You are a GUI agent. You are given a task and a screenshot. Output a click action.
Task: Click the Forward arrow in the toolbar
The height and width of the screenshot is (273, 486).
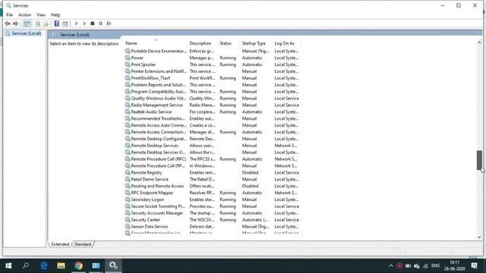point(15,24)
